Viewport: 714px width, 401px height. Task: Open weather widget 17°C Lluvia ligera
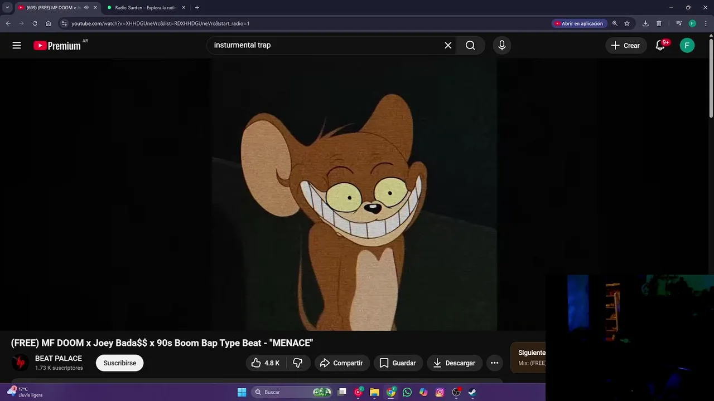(25, 392)
